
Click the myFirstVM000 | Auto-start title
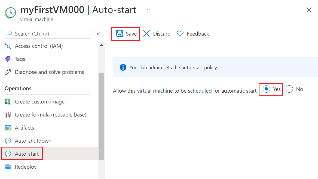(78, 10)
